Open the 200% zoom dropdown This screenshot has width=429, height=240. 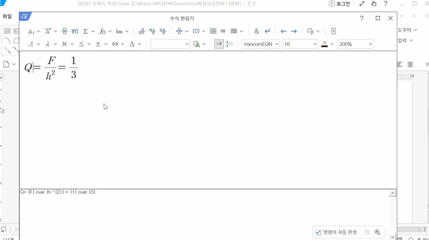click(x=355, y=44)
